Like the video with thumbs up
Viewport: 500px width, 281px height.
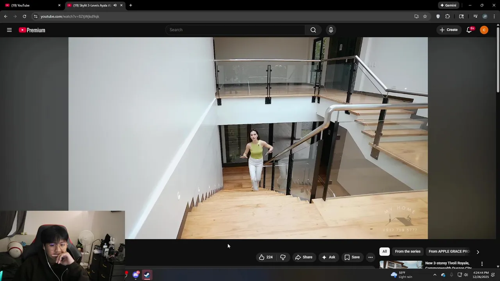(x=266, y=257)
